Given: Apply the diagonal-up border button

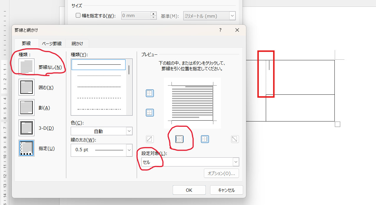Looking at the screenshot, I should [150, 139].
